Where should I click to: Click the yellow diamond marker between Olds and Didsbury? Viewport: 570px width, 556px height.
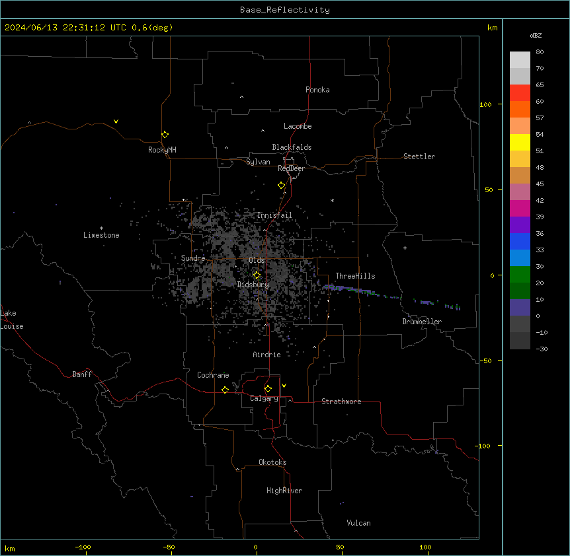pos(257,275)
